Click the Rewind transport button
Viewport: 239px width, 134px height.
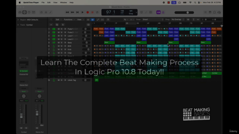pyautogui.click(x=67, y=12)
